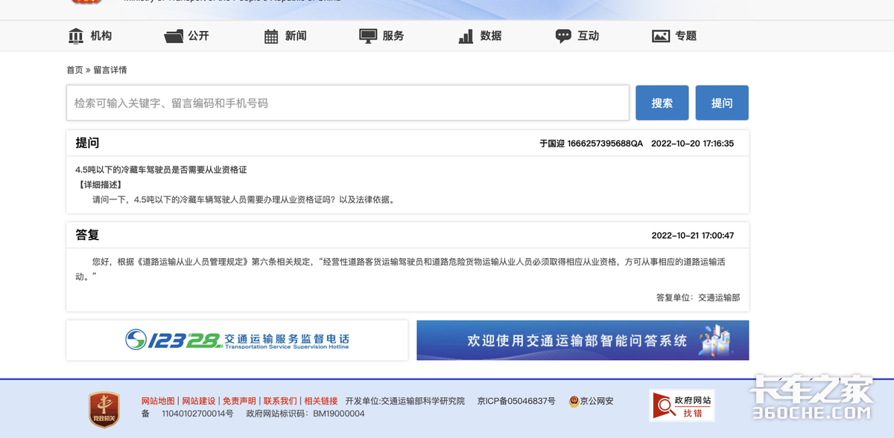Click the 答复 section heading
The image size is (894, 438).
[87, 235]
